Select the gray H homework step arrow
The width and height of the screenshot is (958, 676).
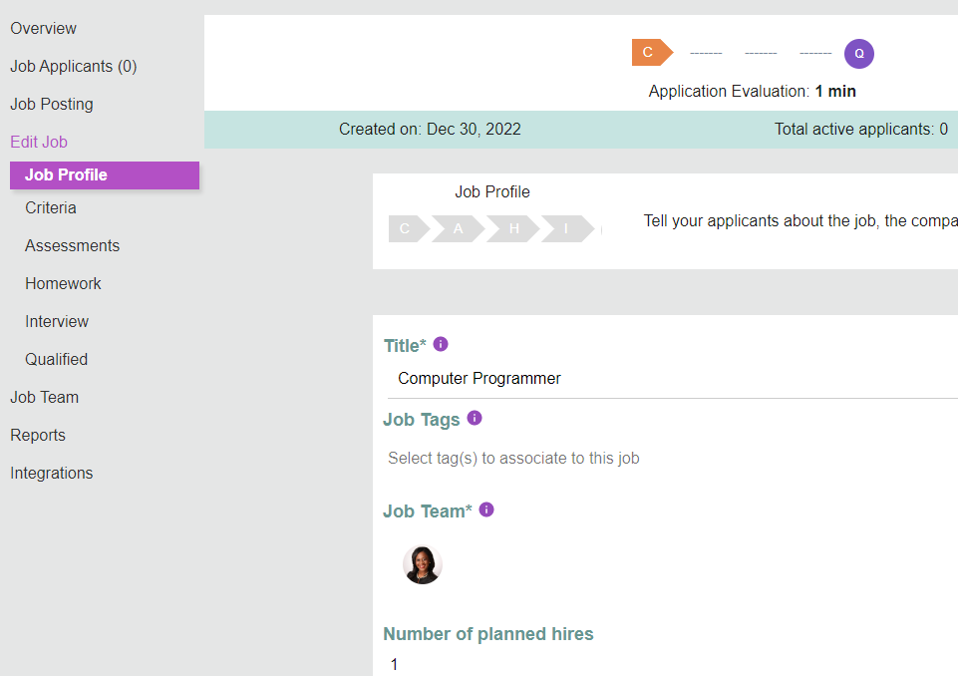[512, 228]
